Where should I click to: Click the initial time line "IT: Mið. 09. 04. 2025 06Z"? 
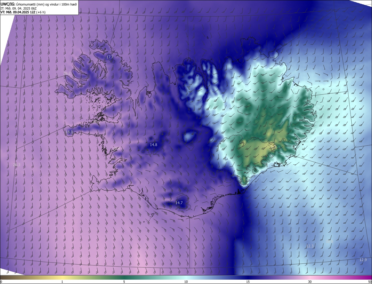[x=19, y=8]
